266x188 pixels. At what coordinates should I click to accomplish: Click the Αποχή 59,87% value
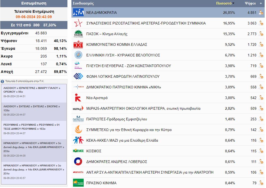60,72
